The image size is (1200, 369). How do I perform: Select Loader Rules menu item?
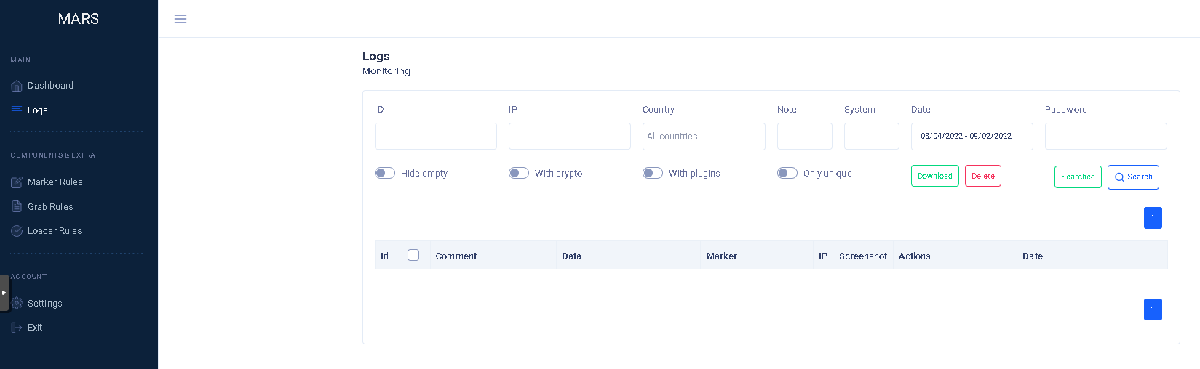(x=55, y=231)
